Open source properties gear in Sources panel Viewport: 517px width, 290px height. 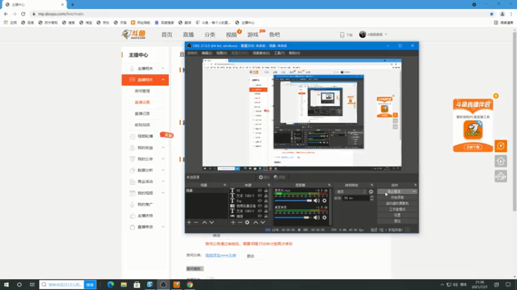[x=247, y=222]
